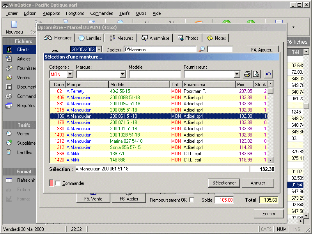Expand the Catégorie dropdown
This screenshot has width=312, height=234.
pos(70,74)
